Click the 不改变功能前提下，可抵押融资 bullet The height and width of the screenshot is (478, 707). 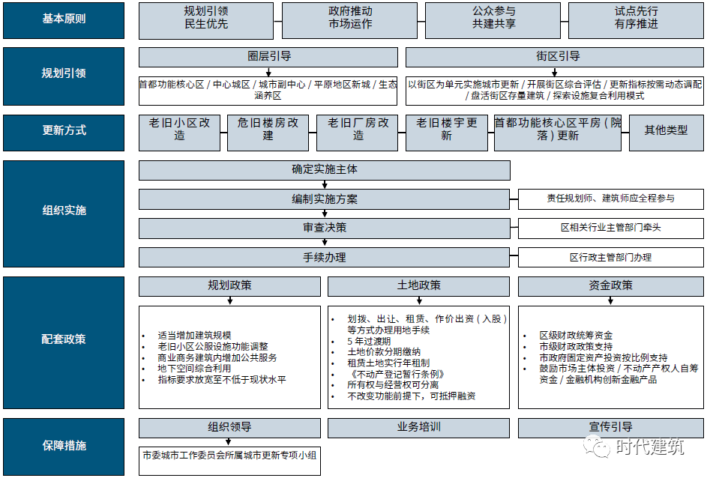pyautogui.click(x=411, y=396)
